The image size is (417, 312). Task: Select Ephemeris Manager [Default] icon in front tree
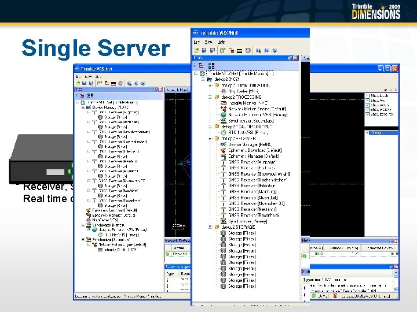(224, 156)
